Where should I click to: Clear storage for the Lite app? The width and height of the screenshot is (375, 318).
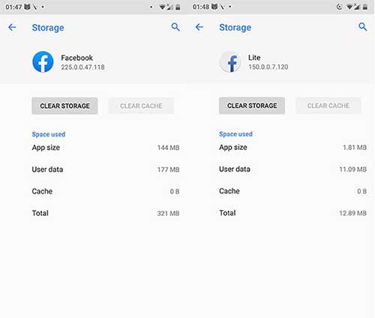tap(252, 106)
